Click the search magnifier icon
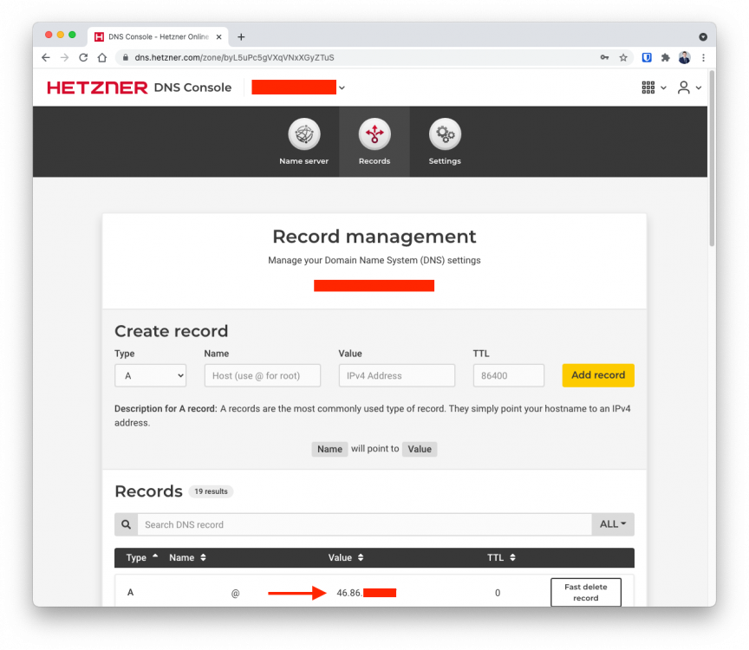 click(x=126, y=524)
